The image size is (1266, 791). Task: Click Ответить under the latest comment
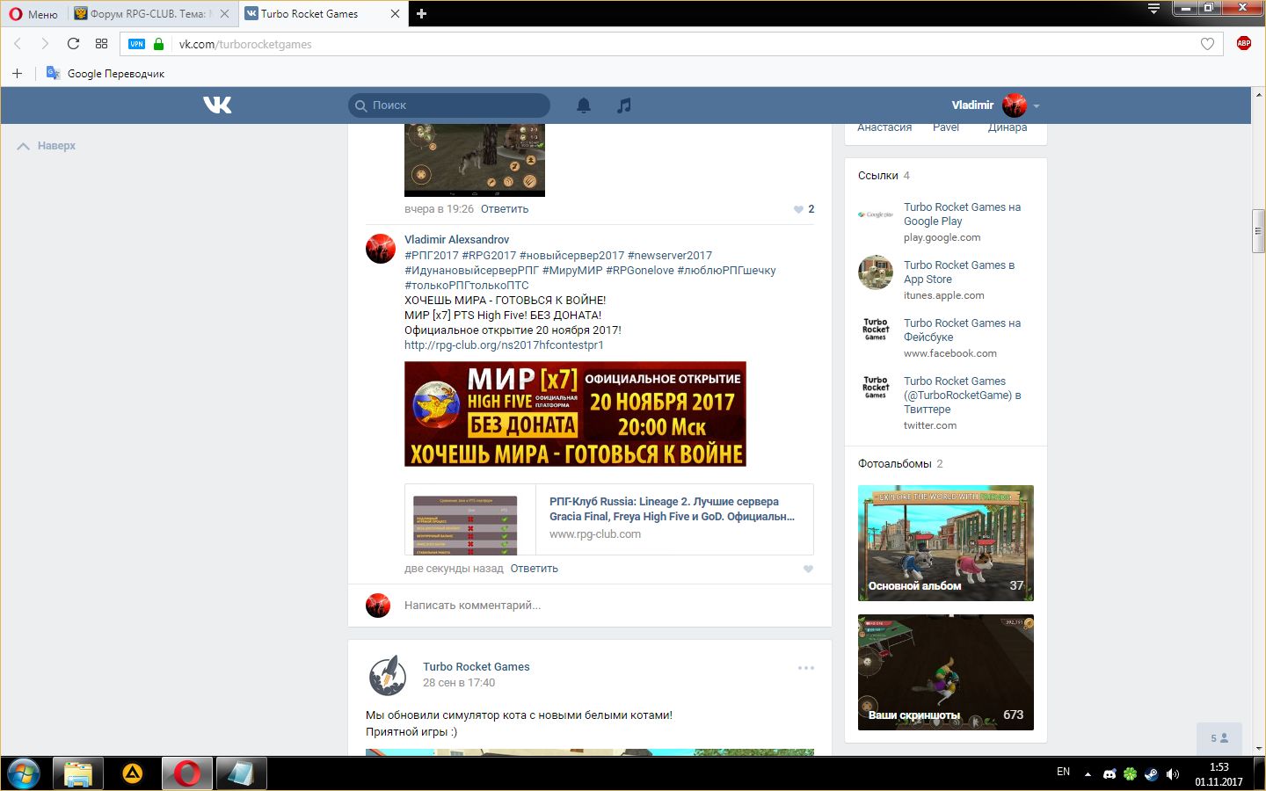tap(534, 569)
